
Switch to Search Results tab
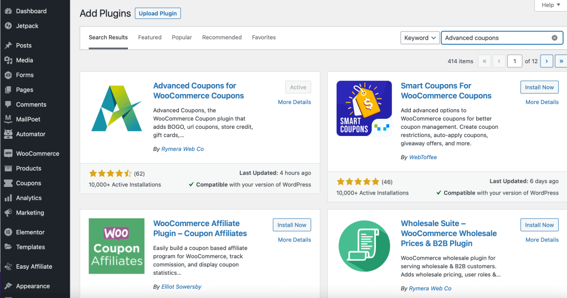pyautogui.click(x=108, y=38)
